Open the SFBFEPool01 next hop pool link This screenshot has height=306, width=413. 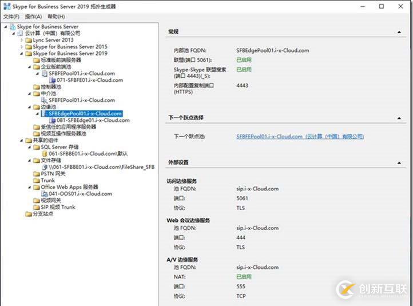tap(300, 136)
